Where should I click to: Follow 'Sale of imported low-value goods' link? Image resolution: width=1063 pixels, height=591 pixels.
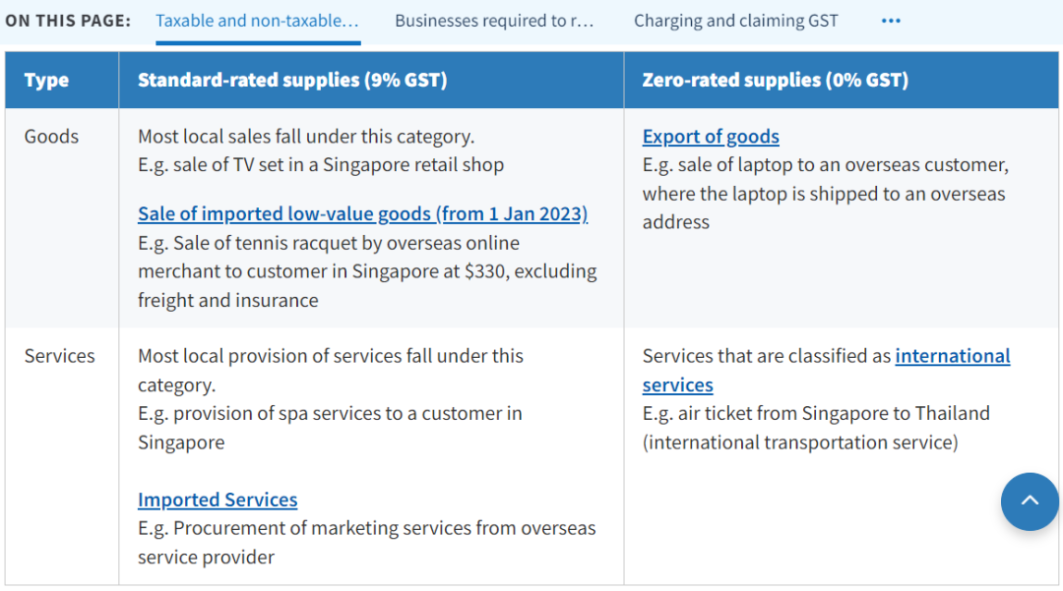point(362,214)
